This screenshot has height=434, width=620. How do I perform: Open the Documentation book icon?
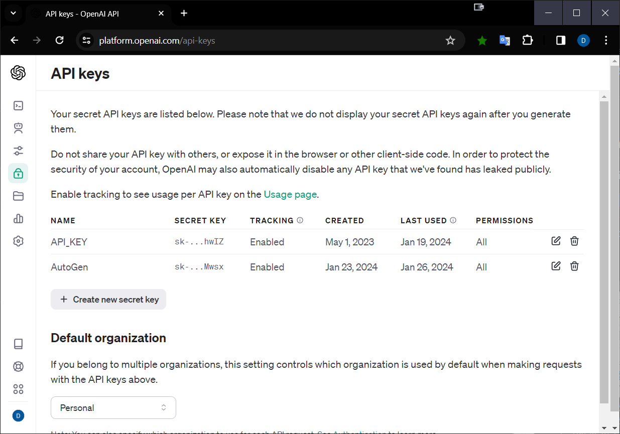point(18,344)
